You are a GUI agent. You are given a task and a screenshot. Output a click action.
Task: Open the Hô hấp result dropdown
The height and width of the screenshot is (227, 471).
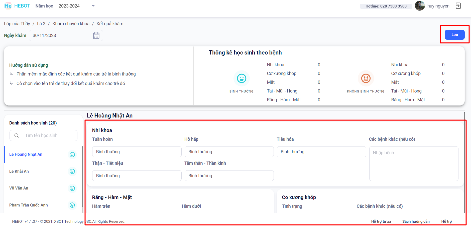(x=229, y=152)
